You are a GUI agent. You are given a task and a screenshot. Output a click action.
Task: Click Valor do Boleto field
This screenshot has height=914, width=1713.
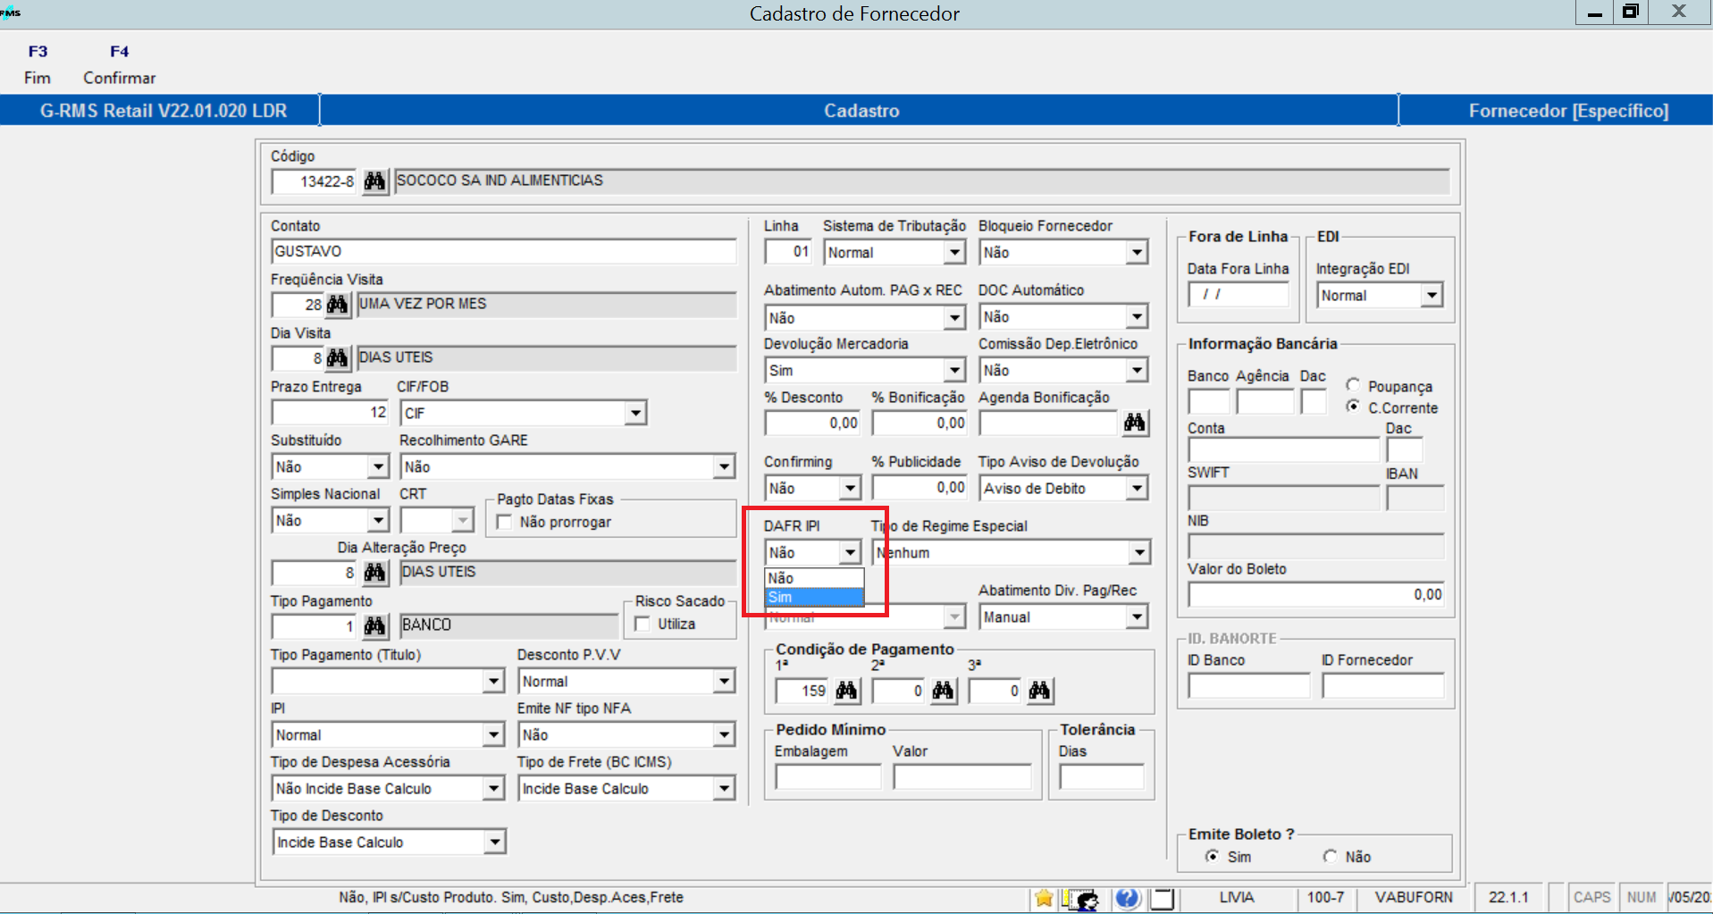(1316, 595)
